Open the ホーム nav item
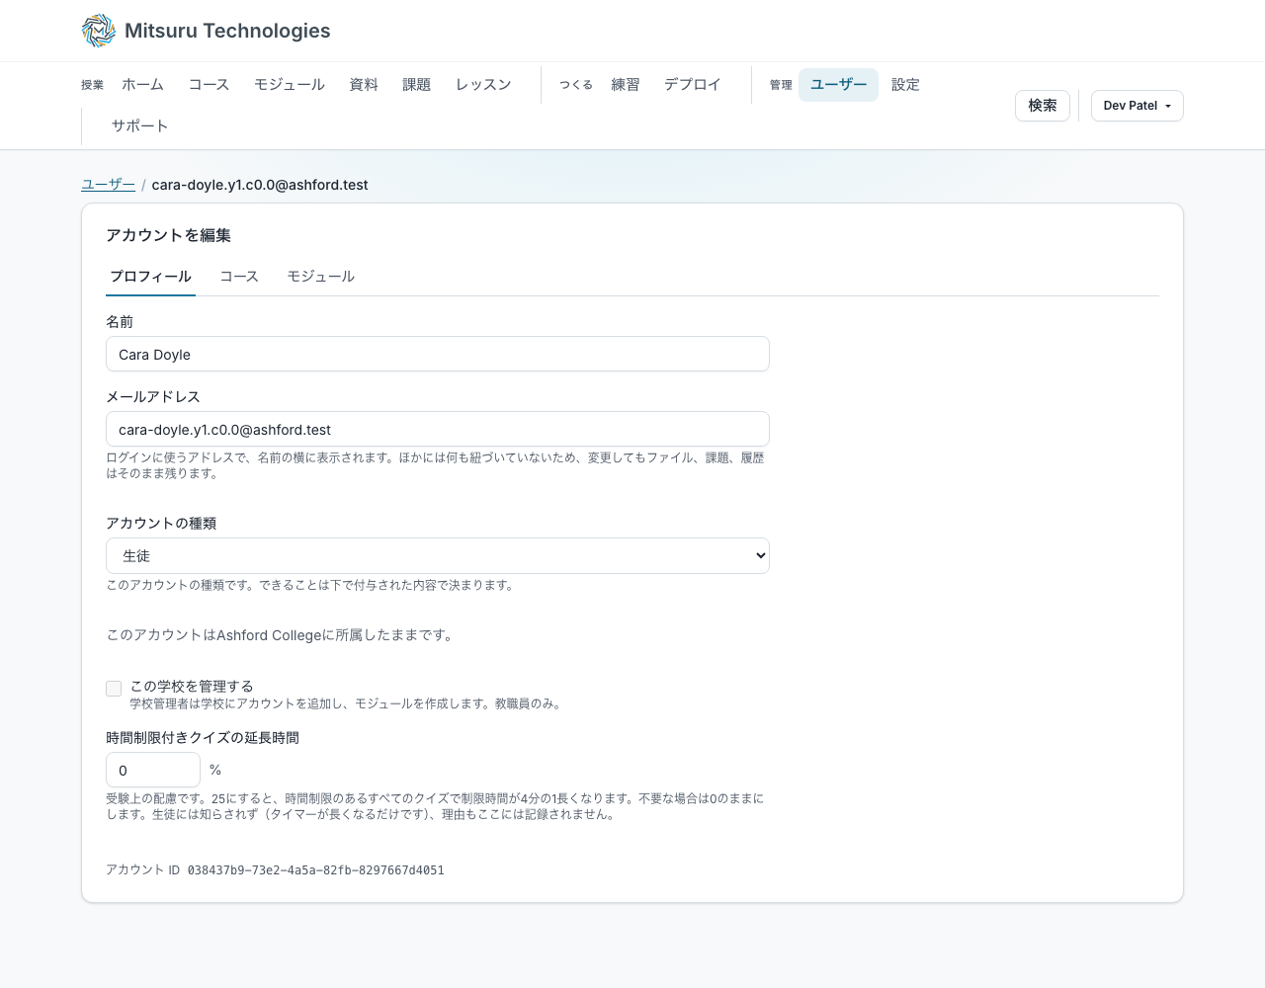Viewport: 1265px width, 988px height. point(142,85)
